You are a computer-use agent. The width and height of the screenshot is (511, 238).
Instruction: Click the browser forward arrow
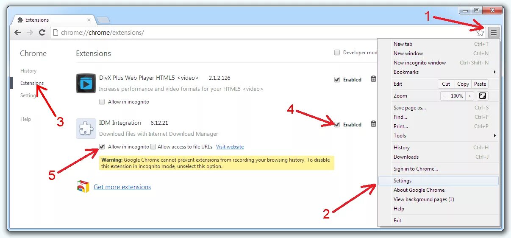click(x=30, y=32)
